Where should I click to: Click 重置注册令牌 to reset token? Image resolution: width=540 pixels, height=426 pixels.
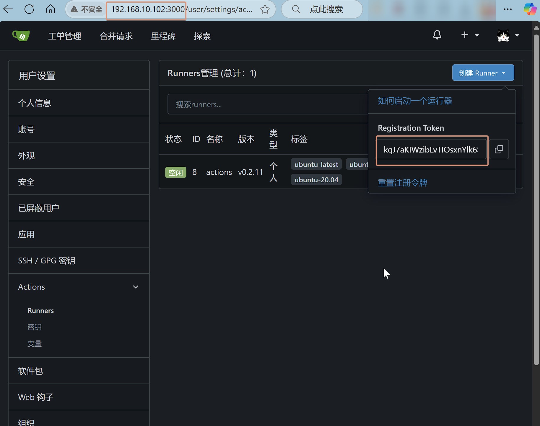click(403, 183)
